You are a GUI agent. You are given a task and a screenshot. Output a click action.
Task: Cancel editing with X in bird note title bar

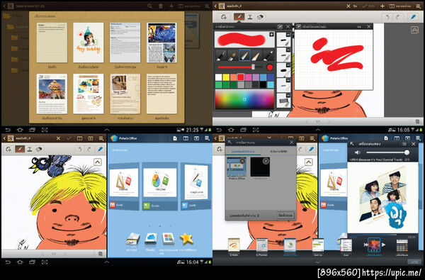58,138
